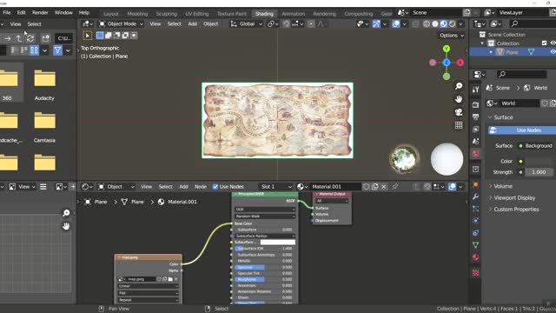Viewport: 556px width, 313px height.
Task: Open the Render menu
Action: (40, 12)
